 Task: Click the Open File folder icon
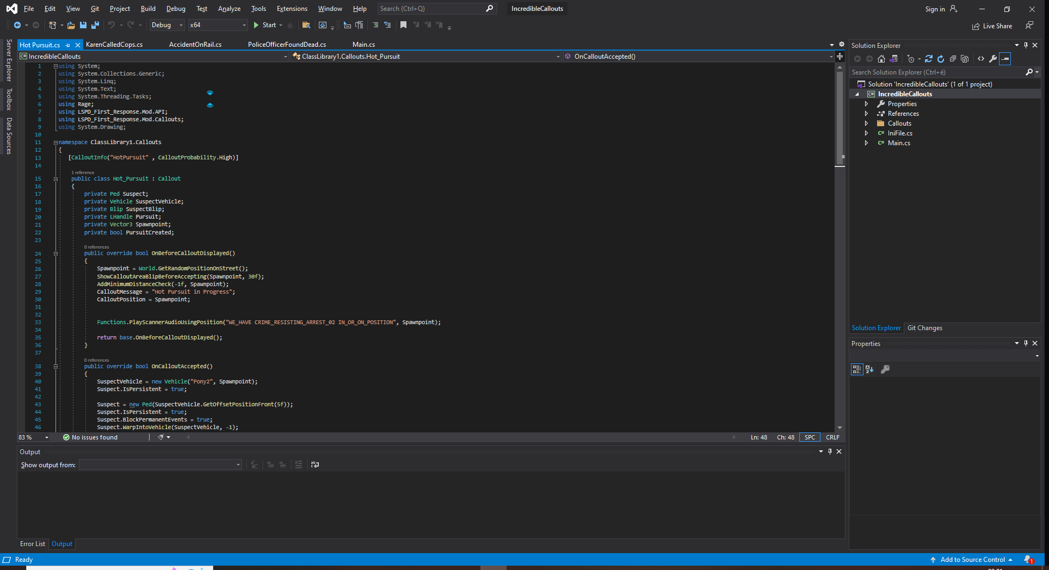[71, 25]
